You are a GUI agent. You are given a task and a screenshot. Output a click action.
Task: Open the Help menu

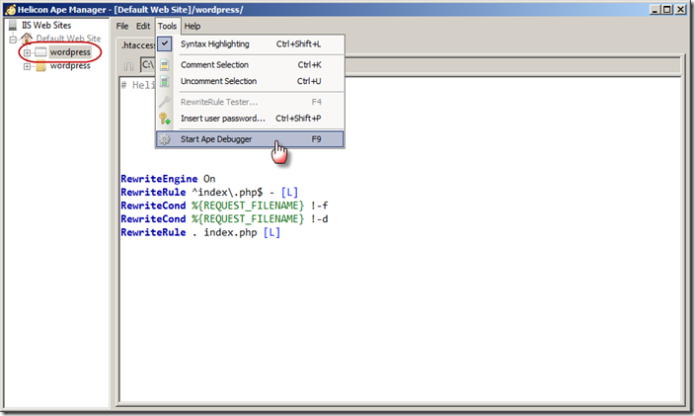(192, 26)
